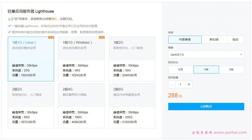Set the purchase duration to 1年
The height and width of the screenshot is (140, 252).
point(206,69)
